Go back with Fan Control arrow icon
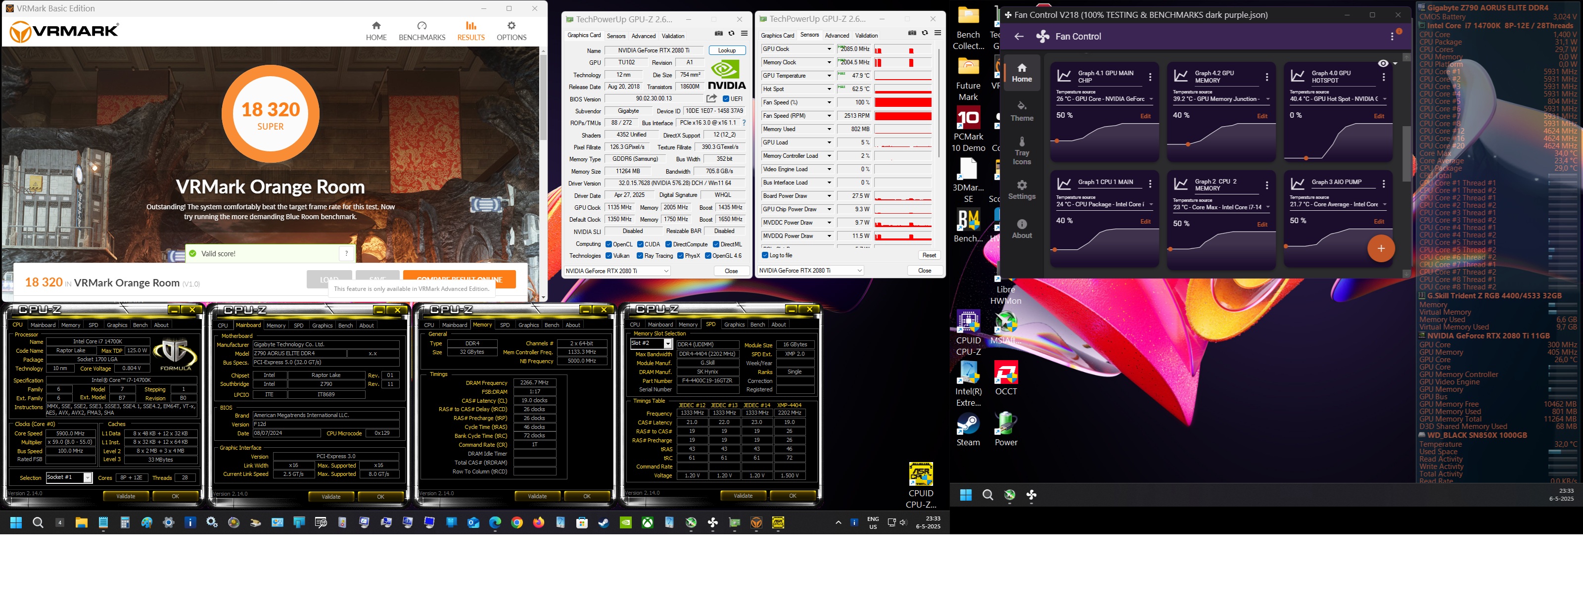The height and width of the screenshot is (610, 1583). (x=1018, y=37)
